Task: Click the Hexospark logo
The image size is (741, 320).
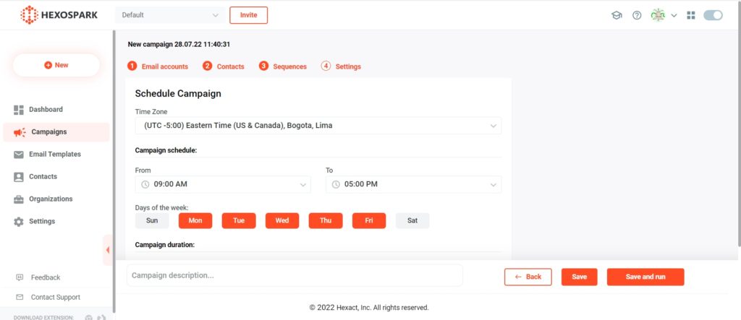Action: click(x=59, y=14)
